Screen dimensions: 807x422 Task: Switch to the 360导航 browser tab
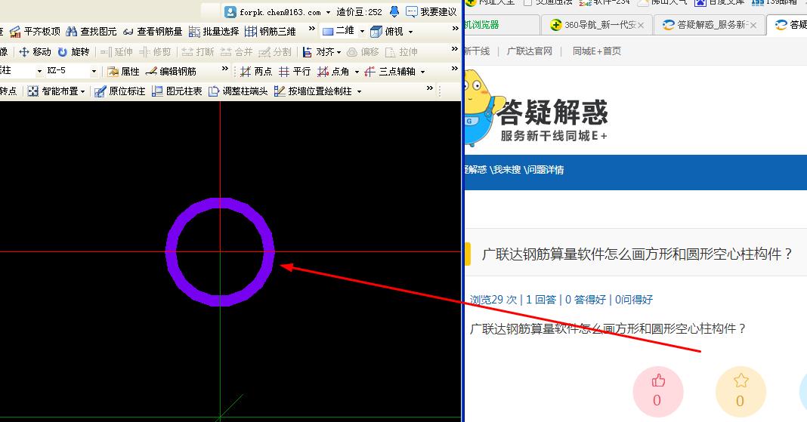tap(595, 25)
